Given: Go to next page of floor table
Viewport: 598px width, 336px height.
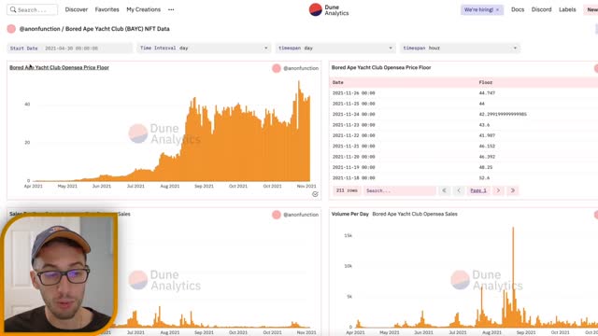Looking at the screenshot, I should (498, 190).
